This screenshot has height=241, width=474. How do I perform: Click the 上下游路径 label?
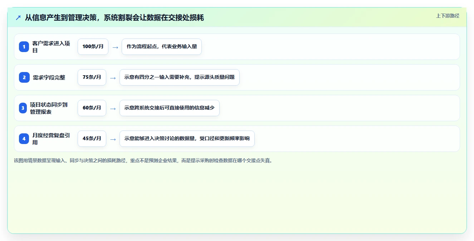[x=448, y=16]
